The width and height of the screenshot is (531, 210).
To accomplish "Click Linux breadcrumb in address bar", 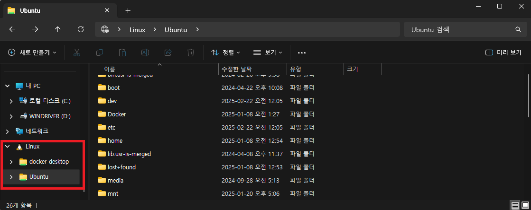I will [x=138, y=30].
